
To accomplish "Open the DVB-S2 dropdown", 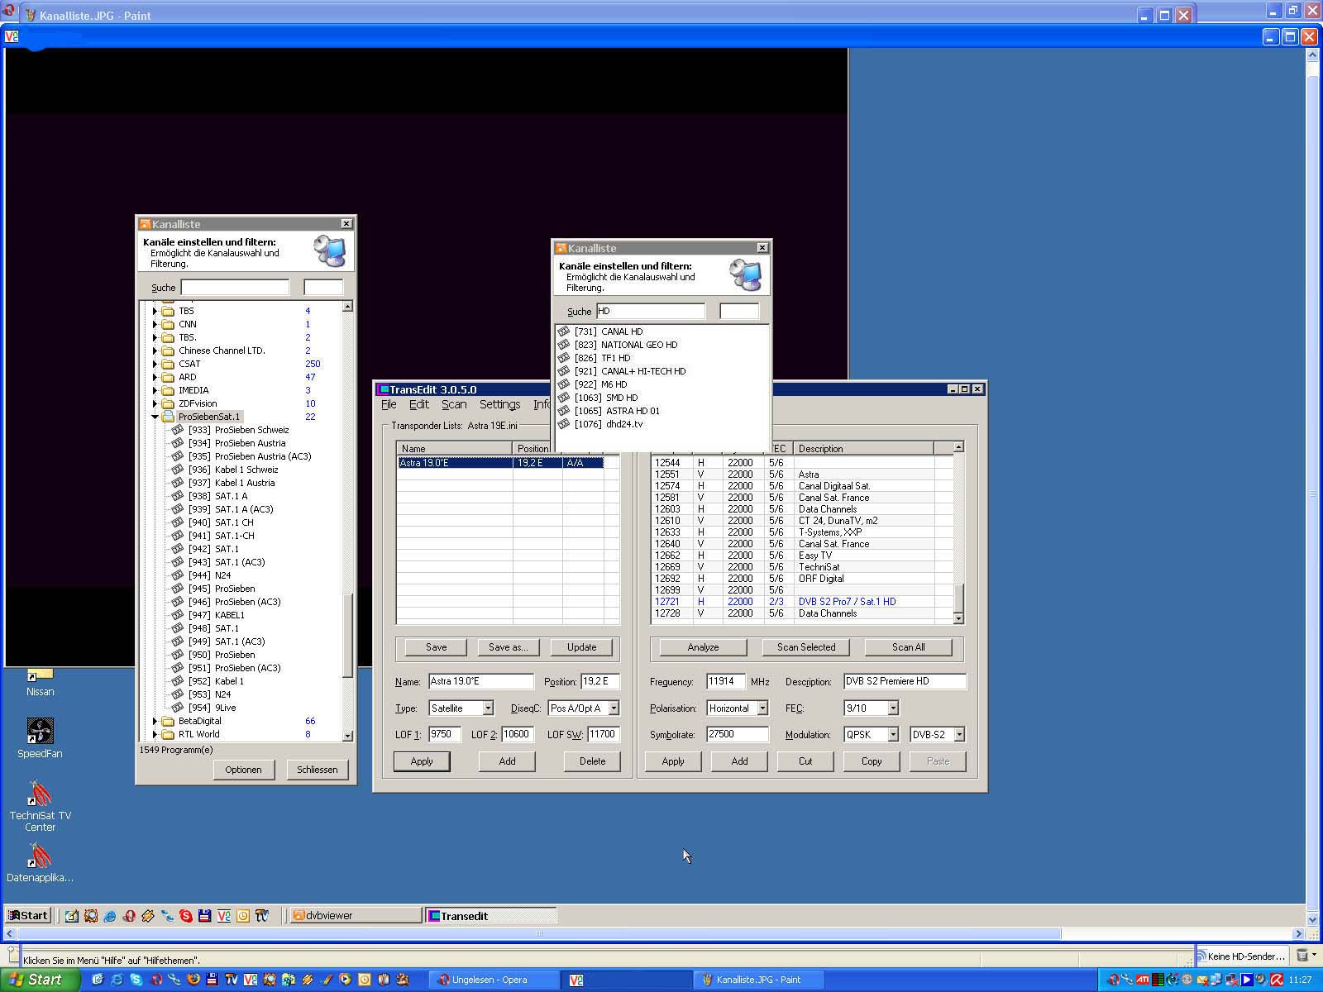I will coord(959,735).
